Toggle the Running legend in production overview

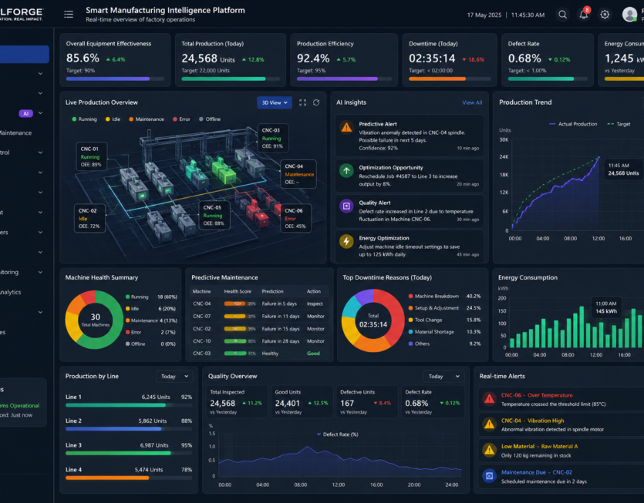84,119
